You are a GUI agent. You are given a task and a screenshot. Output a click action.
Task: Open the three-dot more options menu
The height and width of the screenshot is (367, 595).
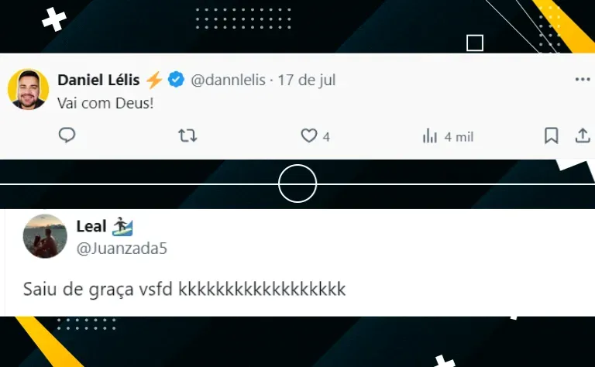(583, 79)
